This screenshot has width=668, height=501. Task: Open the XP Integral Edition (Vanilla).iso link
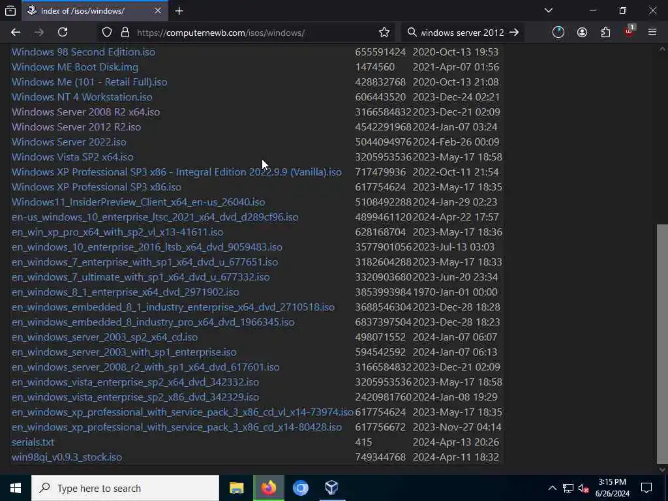pos(176,172)
